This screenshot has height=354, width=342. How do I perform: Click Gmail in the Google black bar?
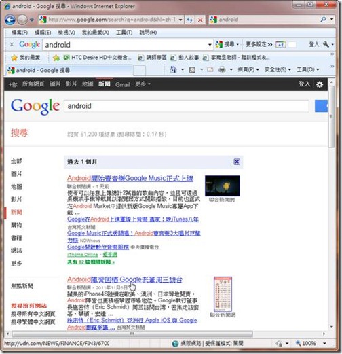(x=123, y=84)
